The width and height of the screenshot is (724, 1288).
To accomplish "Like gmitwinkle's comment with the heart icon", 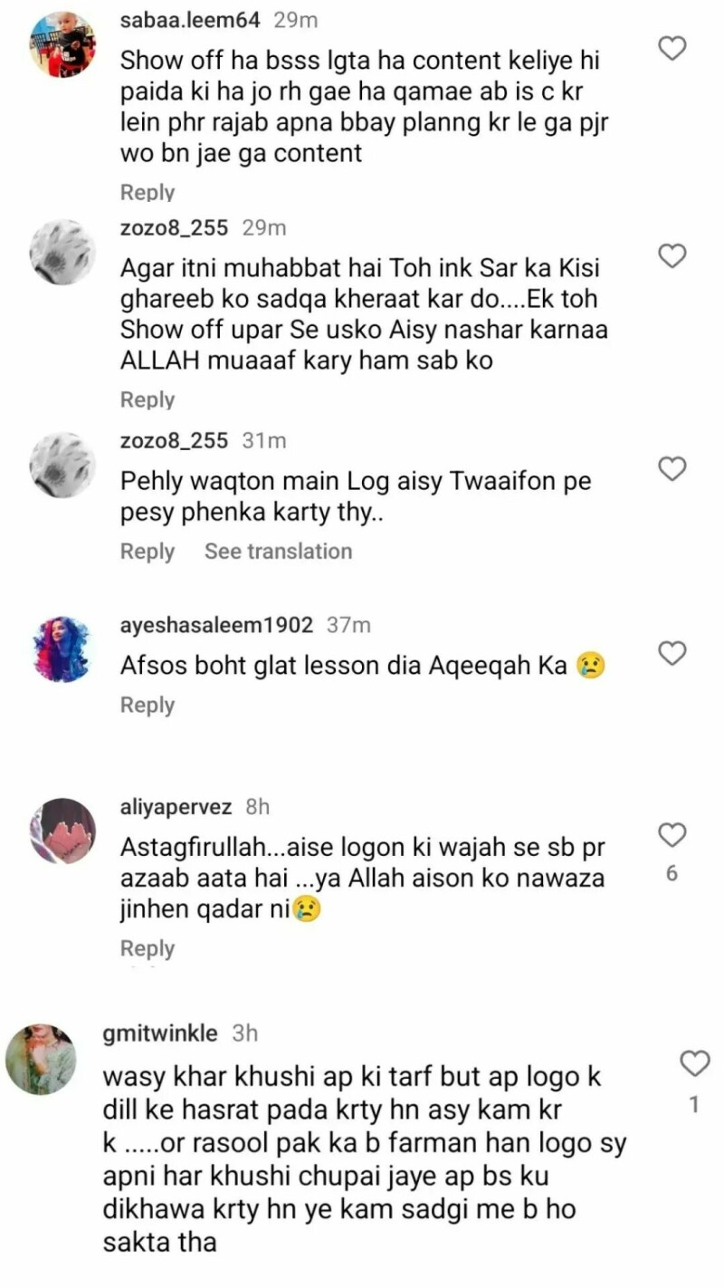I will click(x=695, y=1063).
